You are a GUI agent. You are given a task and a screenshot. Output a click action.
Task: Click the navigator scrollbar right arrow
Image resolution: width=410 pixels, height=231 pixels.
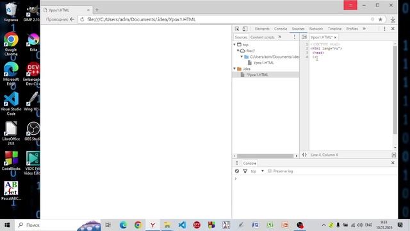297,156
